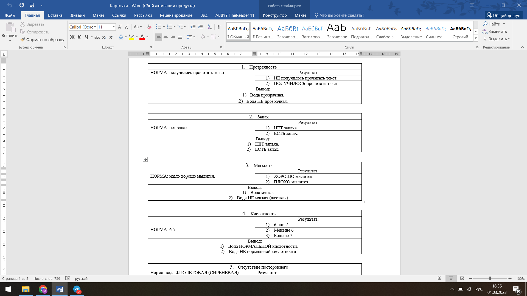The image size is (527, 296).
Task: Toggle underline (Ч) formatting
Action: click(86, 37)
